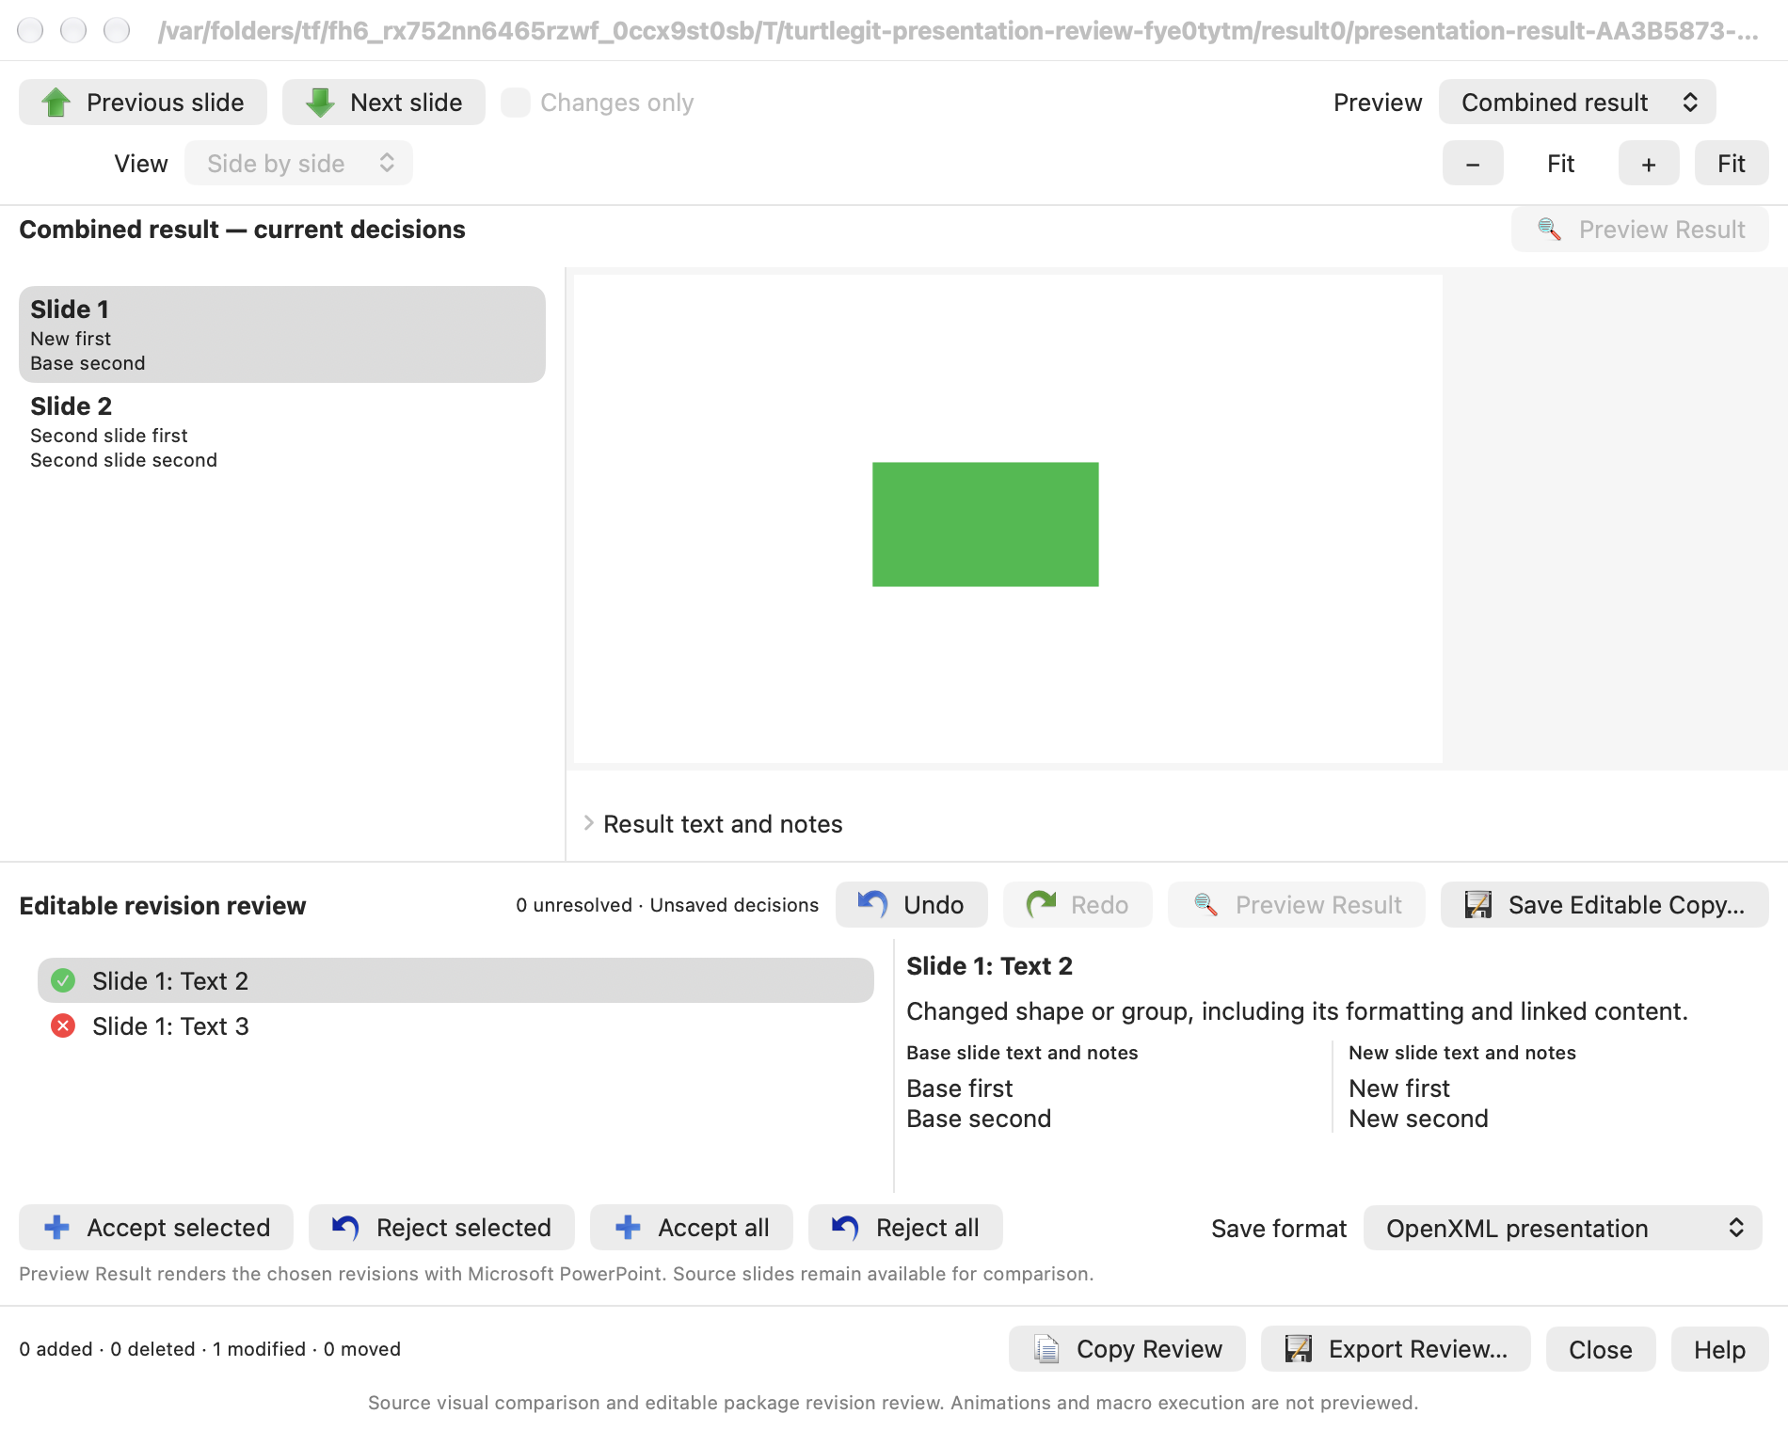
Task: Click the magnifier icon in revision Preview Result
Action: pyautogui.click(x=1205, y=904)
